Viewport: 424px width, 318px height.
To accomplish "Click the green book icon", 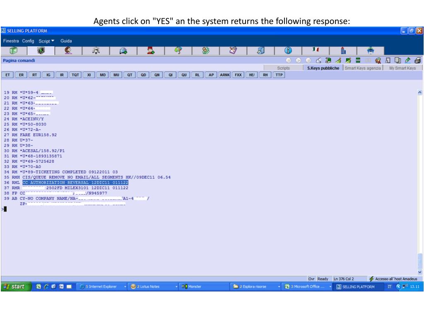I will (x=328, y=60).
